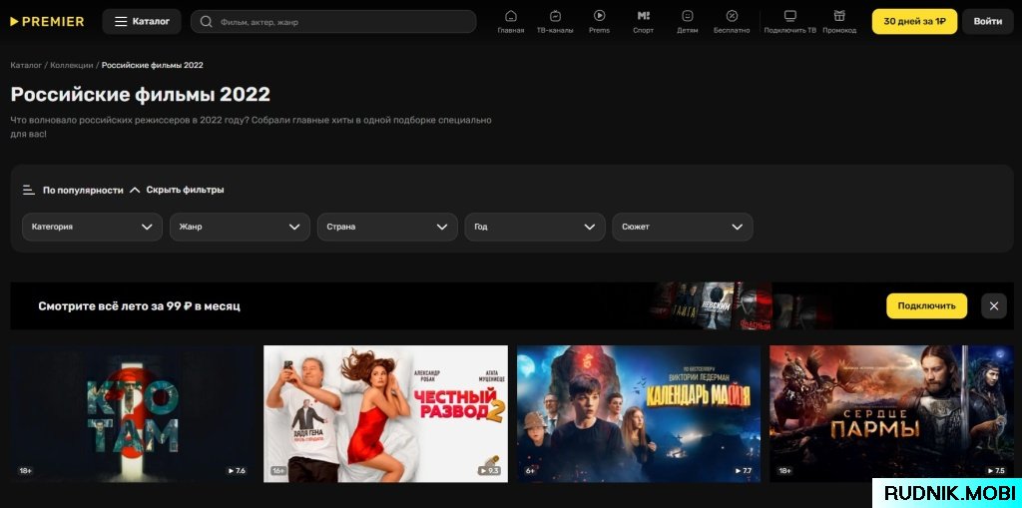Click the Российские фильмы 2022 page heading
This screenshot has width=1022, height=508.
(x=140, y=95)
